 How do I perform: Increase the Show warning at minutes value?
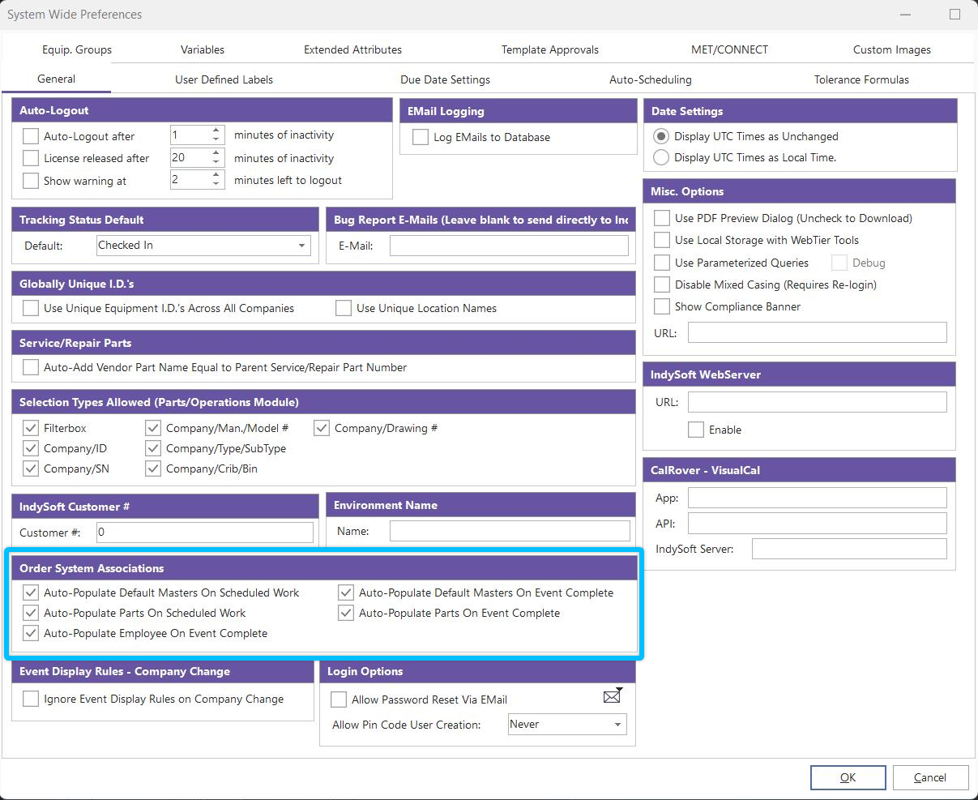coord(216,176)
